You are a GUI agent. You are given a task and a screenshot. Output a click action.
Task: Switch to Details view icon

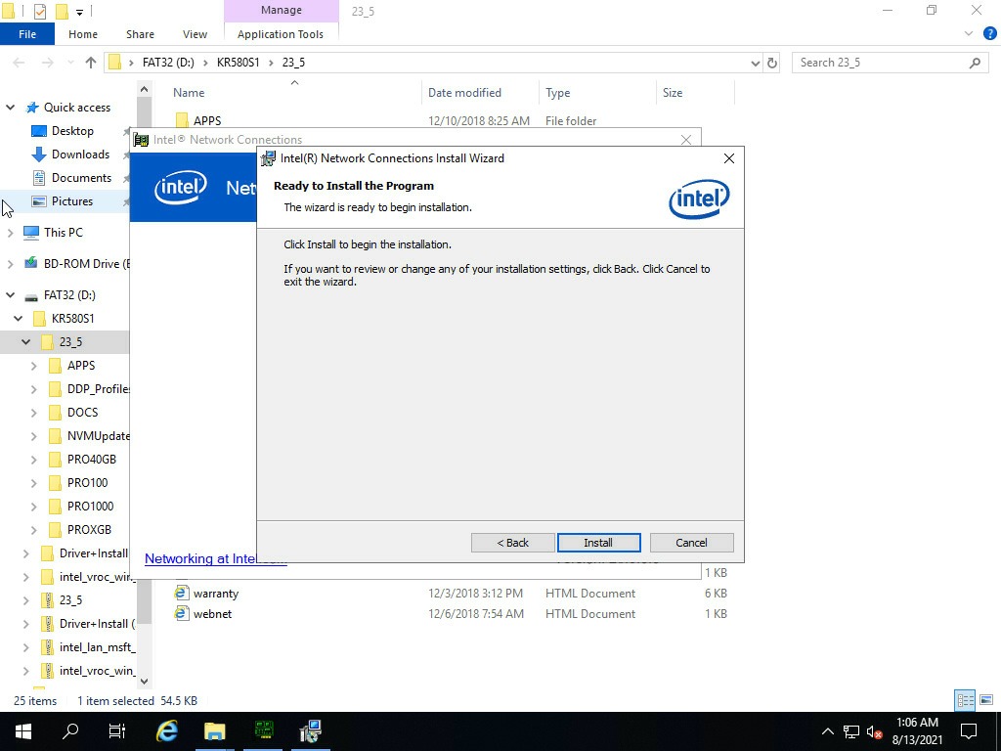pos(965,700)
